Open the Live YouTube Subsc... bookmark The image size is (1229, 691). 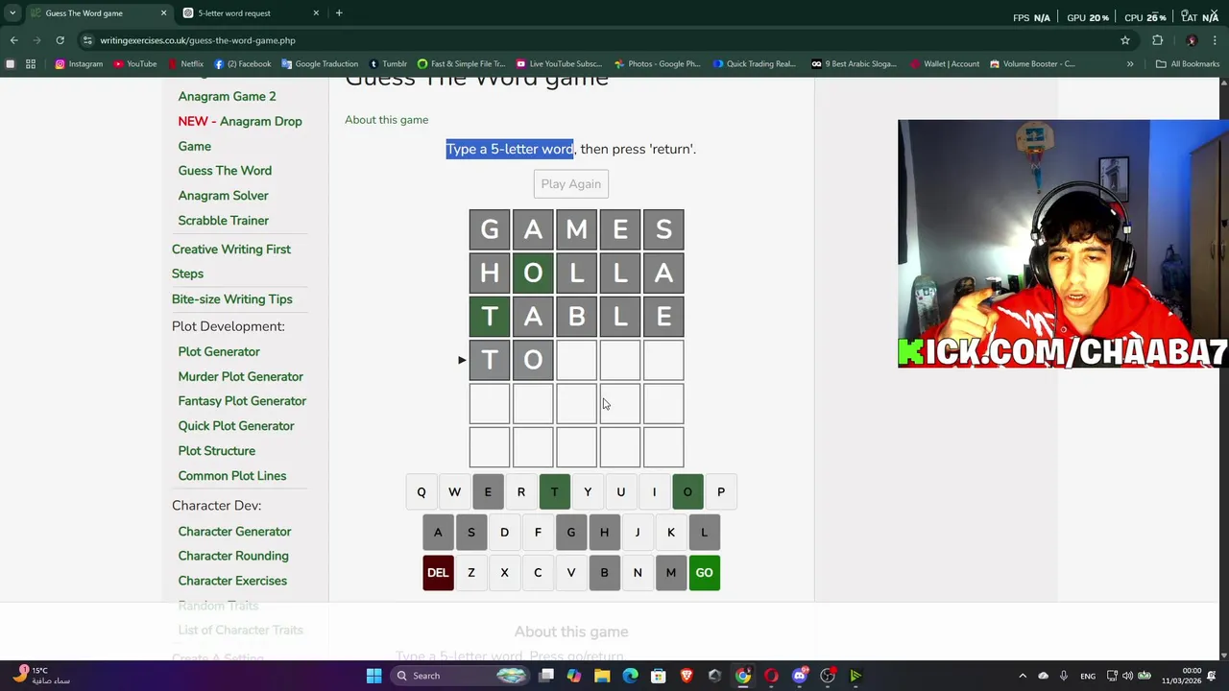click(x=559, y=64)
